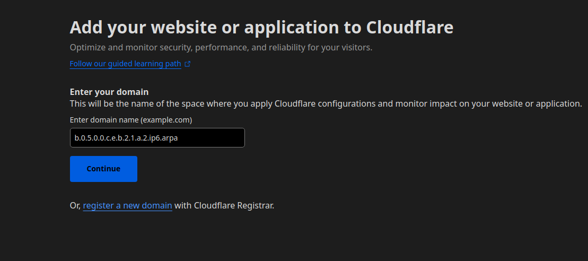Click the 'with Cloudflare Registrar.' text
This screenshot has width=588, height=261.
coord(224,205)
